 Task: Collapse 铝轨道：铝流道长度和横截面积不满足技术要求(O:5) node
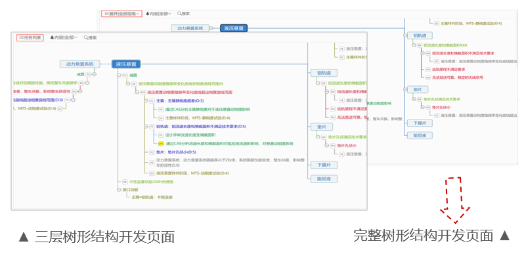(x=146, y=127)
